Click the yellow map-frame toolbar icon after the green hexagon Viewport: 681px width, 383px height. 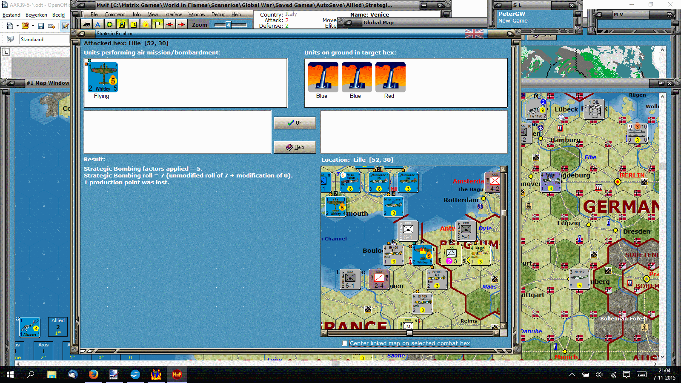[x=122, y=25]
